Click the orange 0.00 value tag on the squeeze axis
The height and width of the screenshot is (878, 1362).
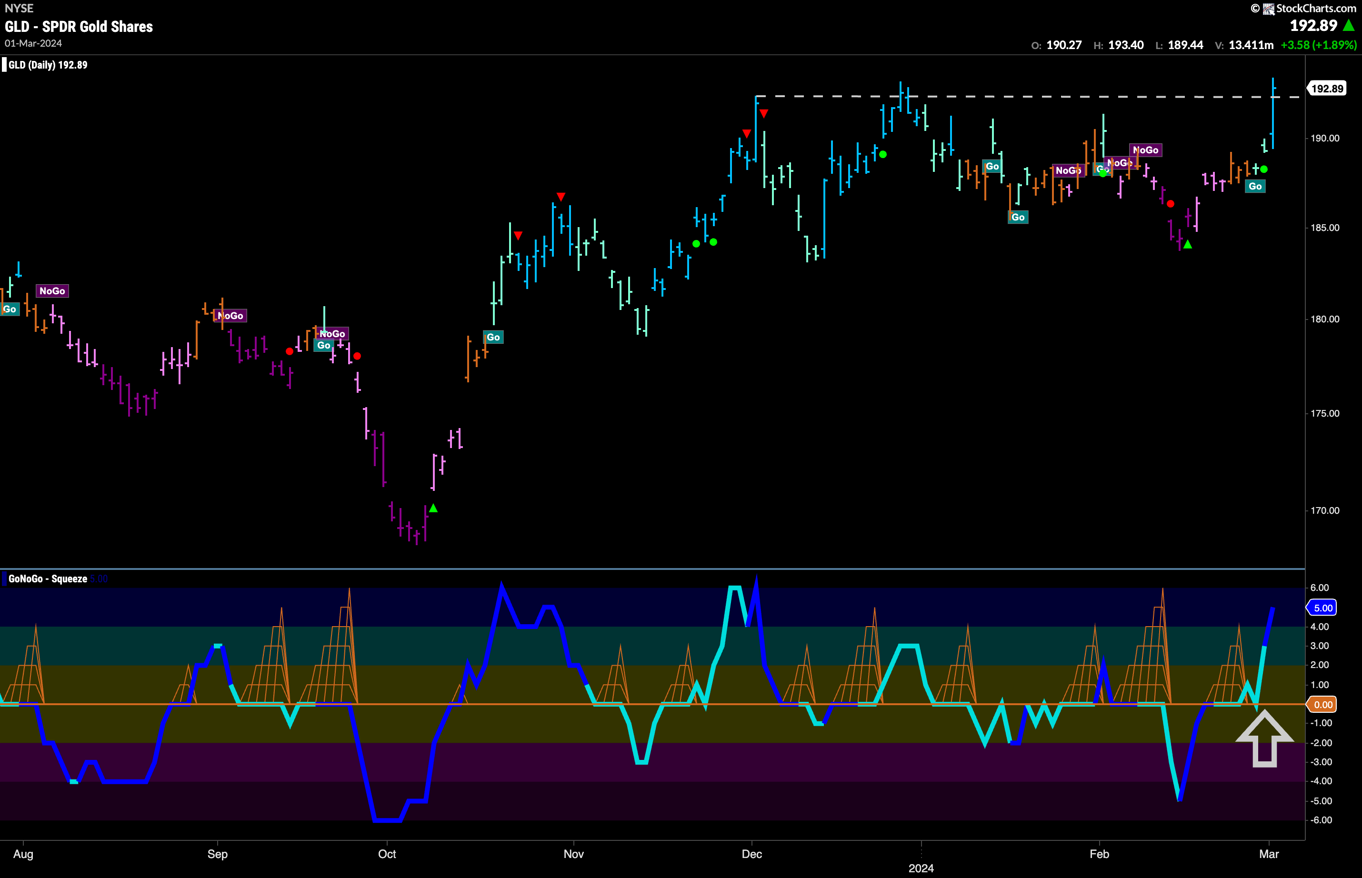[1322, 705]
